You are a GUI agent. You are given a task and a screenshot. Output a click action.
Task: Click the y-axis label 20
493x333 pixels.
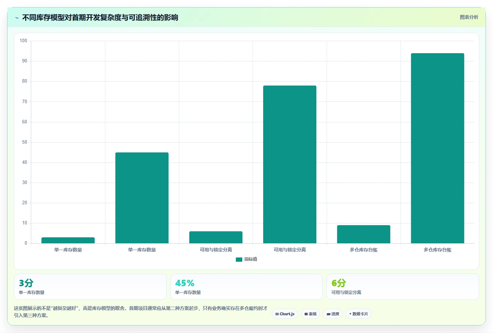(x=24, y=203)
